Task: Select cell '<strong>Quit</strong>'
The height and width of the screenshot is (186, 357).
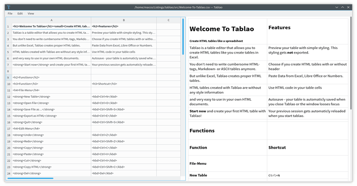Action: [52, 122]
